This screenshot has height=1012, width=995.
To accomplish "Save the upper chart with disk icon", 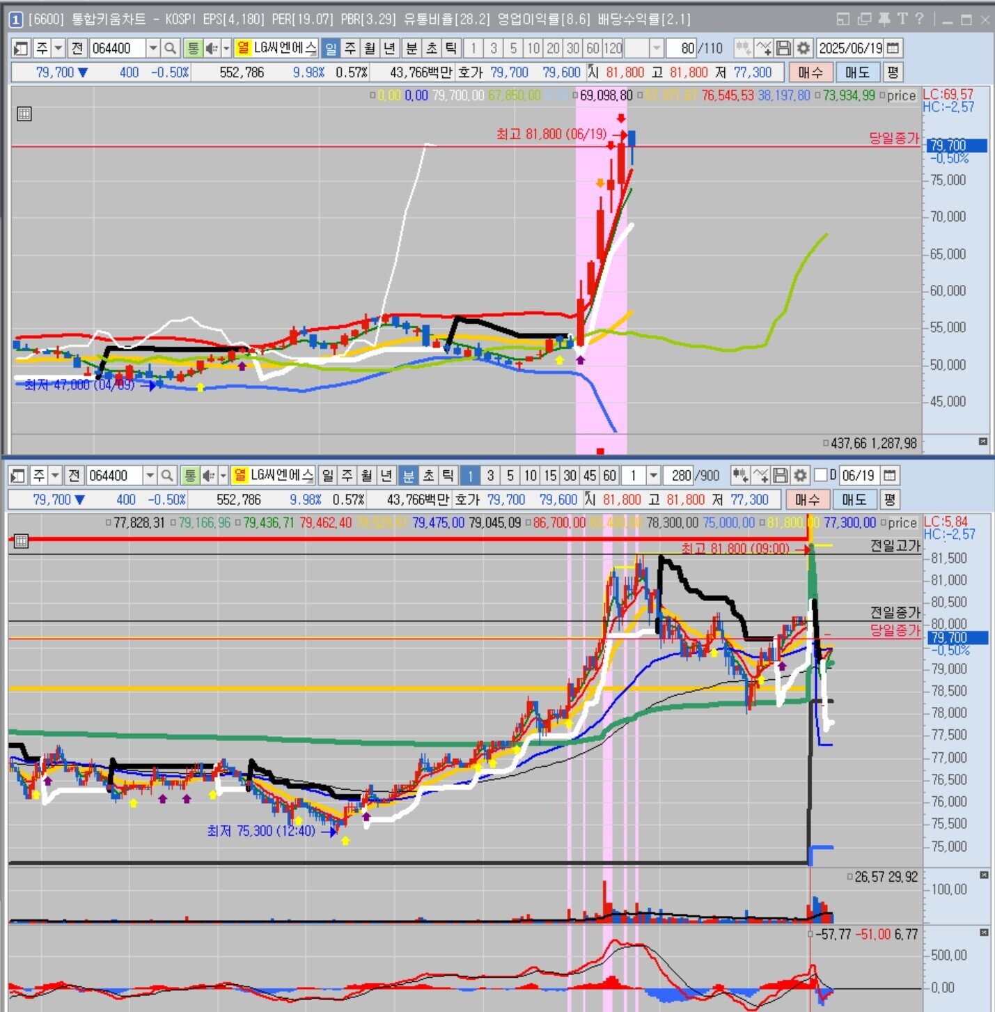I will point(783,48).
